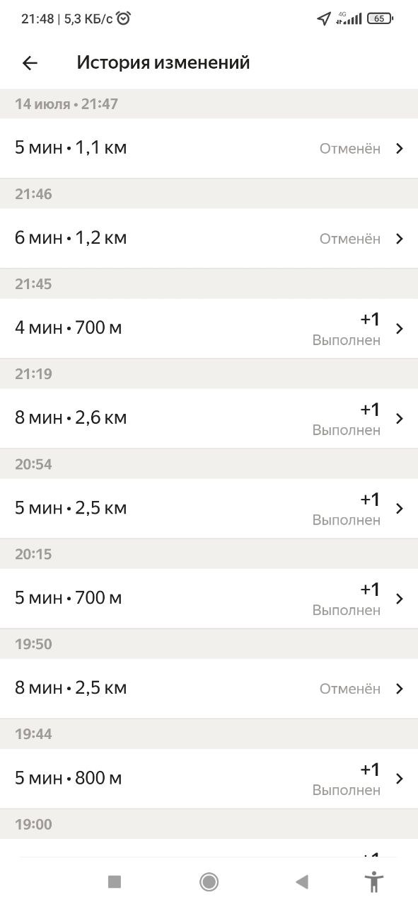Tap the Android circle home icon

pos(209,881)
